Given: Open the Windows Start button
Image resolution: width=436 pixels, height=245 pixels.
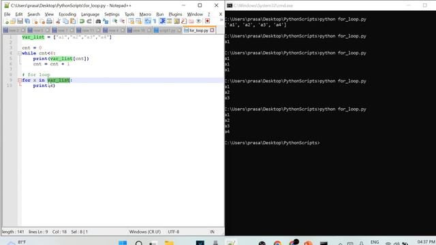Looking at the screenshot, I should pos(123,243).
